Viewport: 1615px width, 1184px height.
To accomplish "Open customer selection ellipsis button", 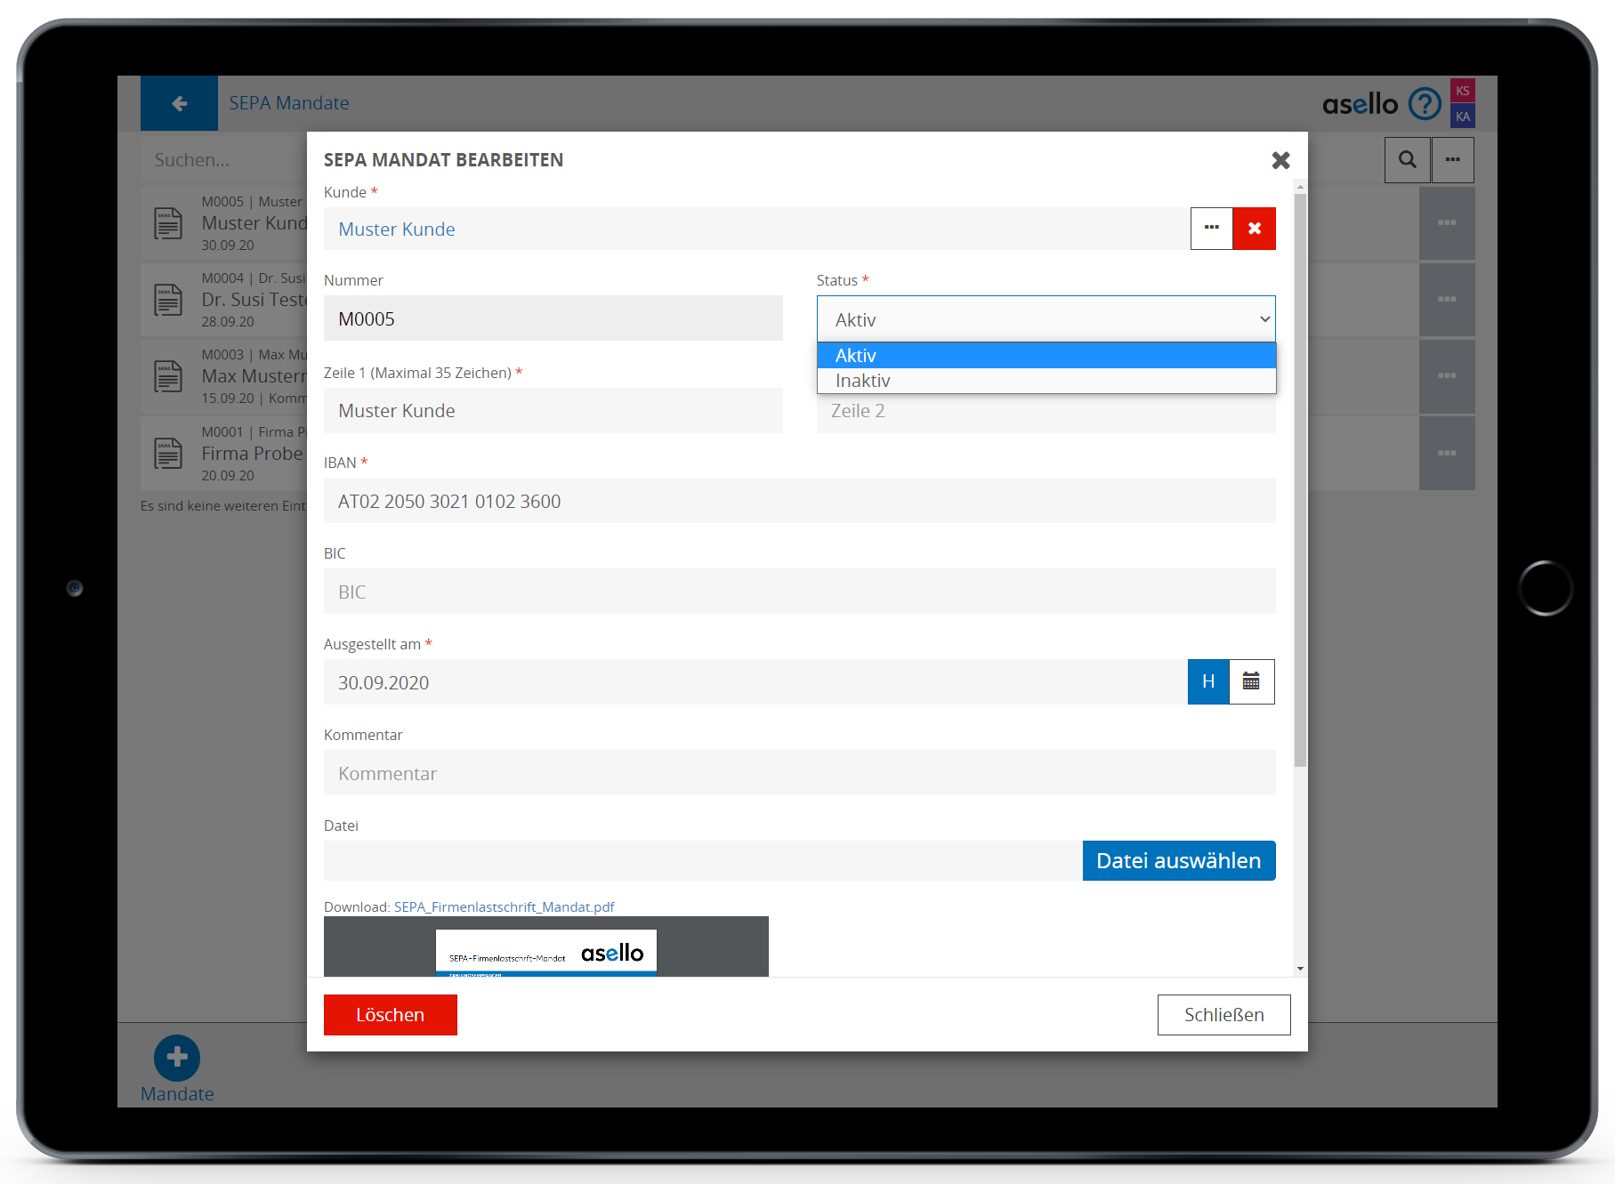I will [x=1211, y=229].
